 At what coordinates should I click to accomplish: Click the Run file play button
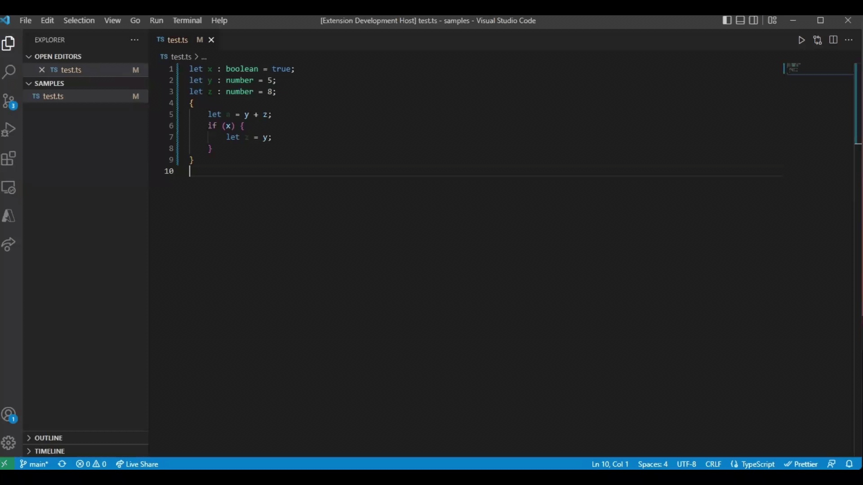pyautogui.click(x=802, y=40)
